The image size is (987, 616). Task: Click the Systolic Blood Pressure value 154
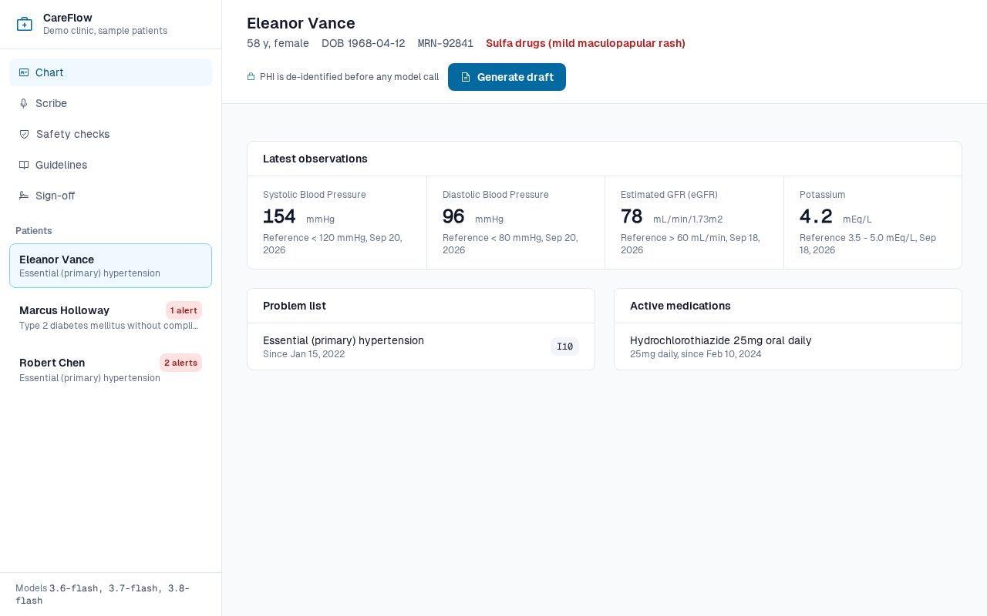click(x=279, y=216)
